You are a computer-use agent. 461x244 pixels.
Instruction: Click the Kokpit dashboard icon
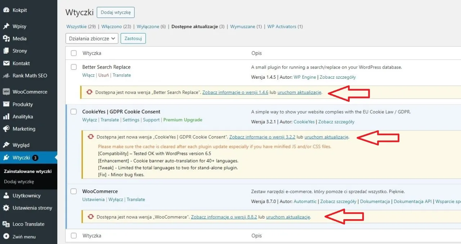click(6, 10)
